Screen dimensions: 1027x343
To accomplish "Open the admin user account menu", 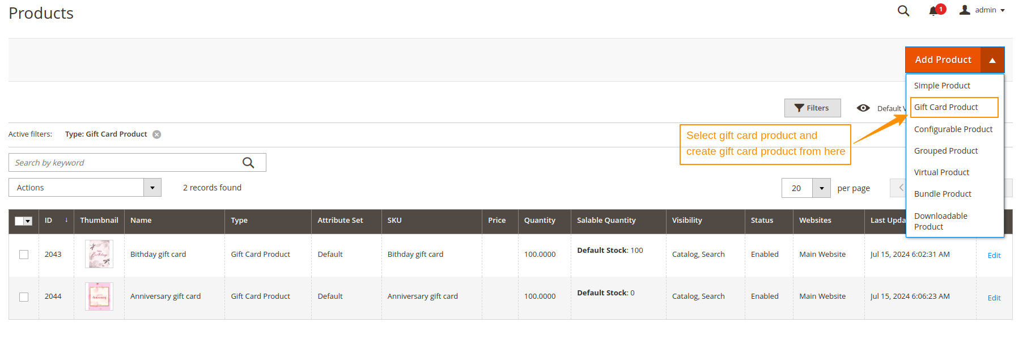I will 982,10.
